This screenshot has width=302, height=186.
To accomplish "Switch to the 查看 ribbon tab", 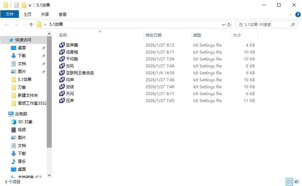I will point(63,14).
